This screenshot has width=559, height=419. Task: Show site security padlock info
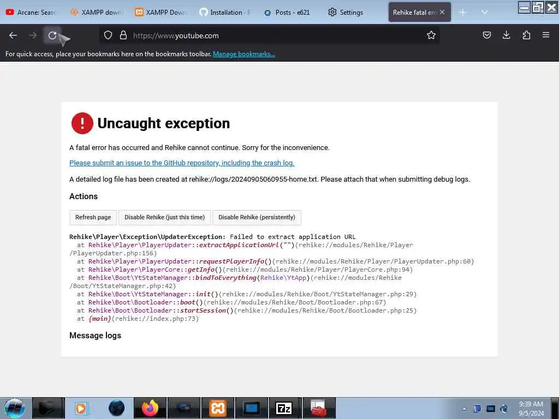123,35
